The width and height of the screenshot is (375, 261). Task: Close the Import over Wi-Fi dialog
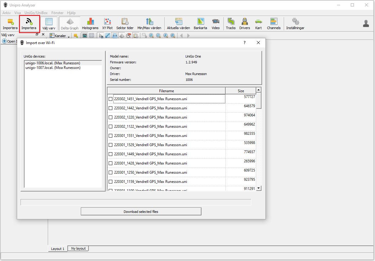258,43
